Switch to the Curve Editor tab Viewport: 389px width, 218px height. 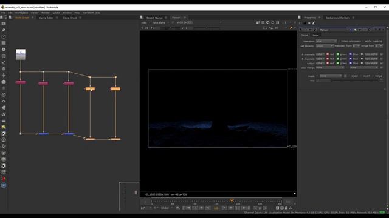(46, 18)
